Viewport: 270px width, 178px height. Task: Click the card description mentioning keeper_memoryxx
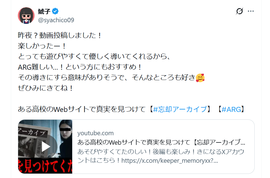coord(161,156)
